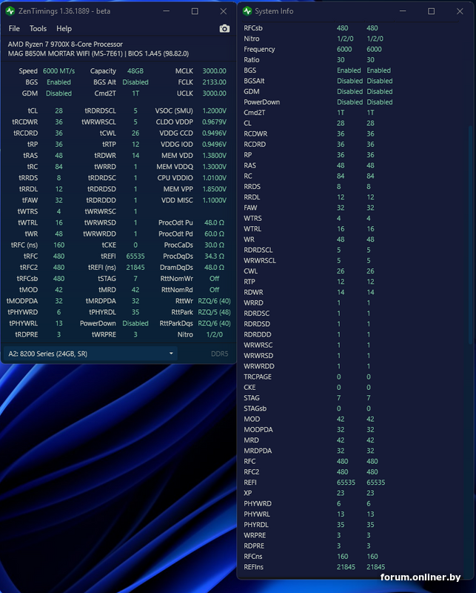Screen dimensions: 476x593
Task: Open the Tools menu
Action: 38,28
